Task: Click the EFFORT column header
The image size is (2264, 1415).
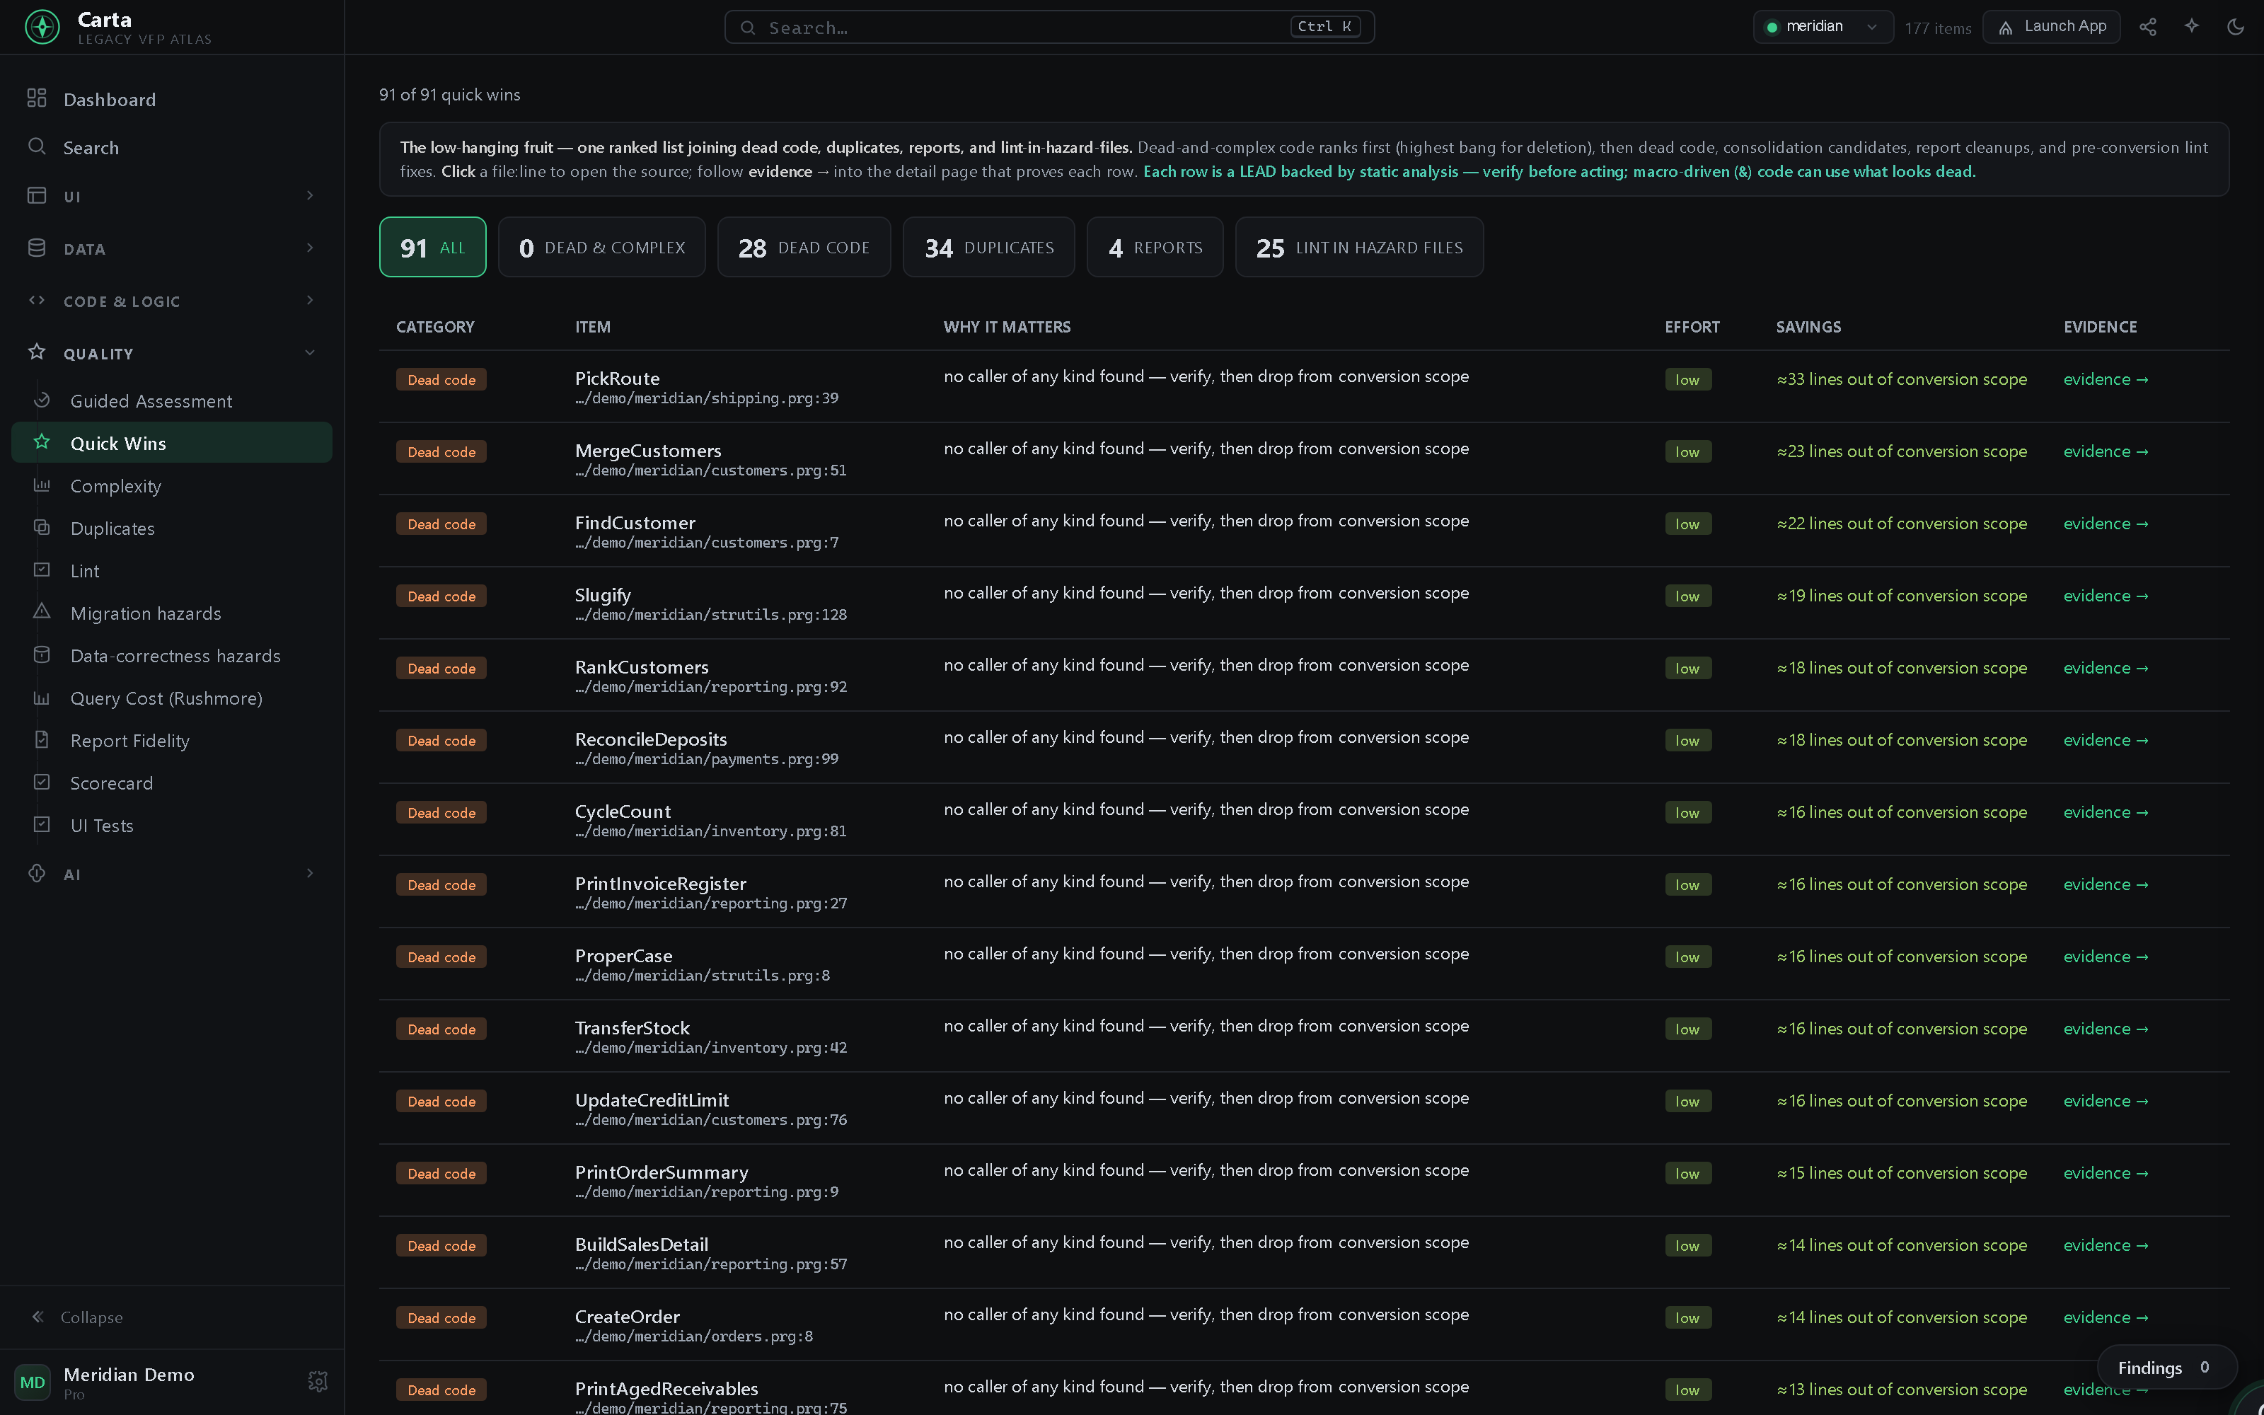Action: 1692,327
